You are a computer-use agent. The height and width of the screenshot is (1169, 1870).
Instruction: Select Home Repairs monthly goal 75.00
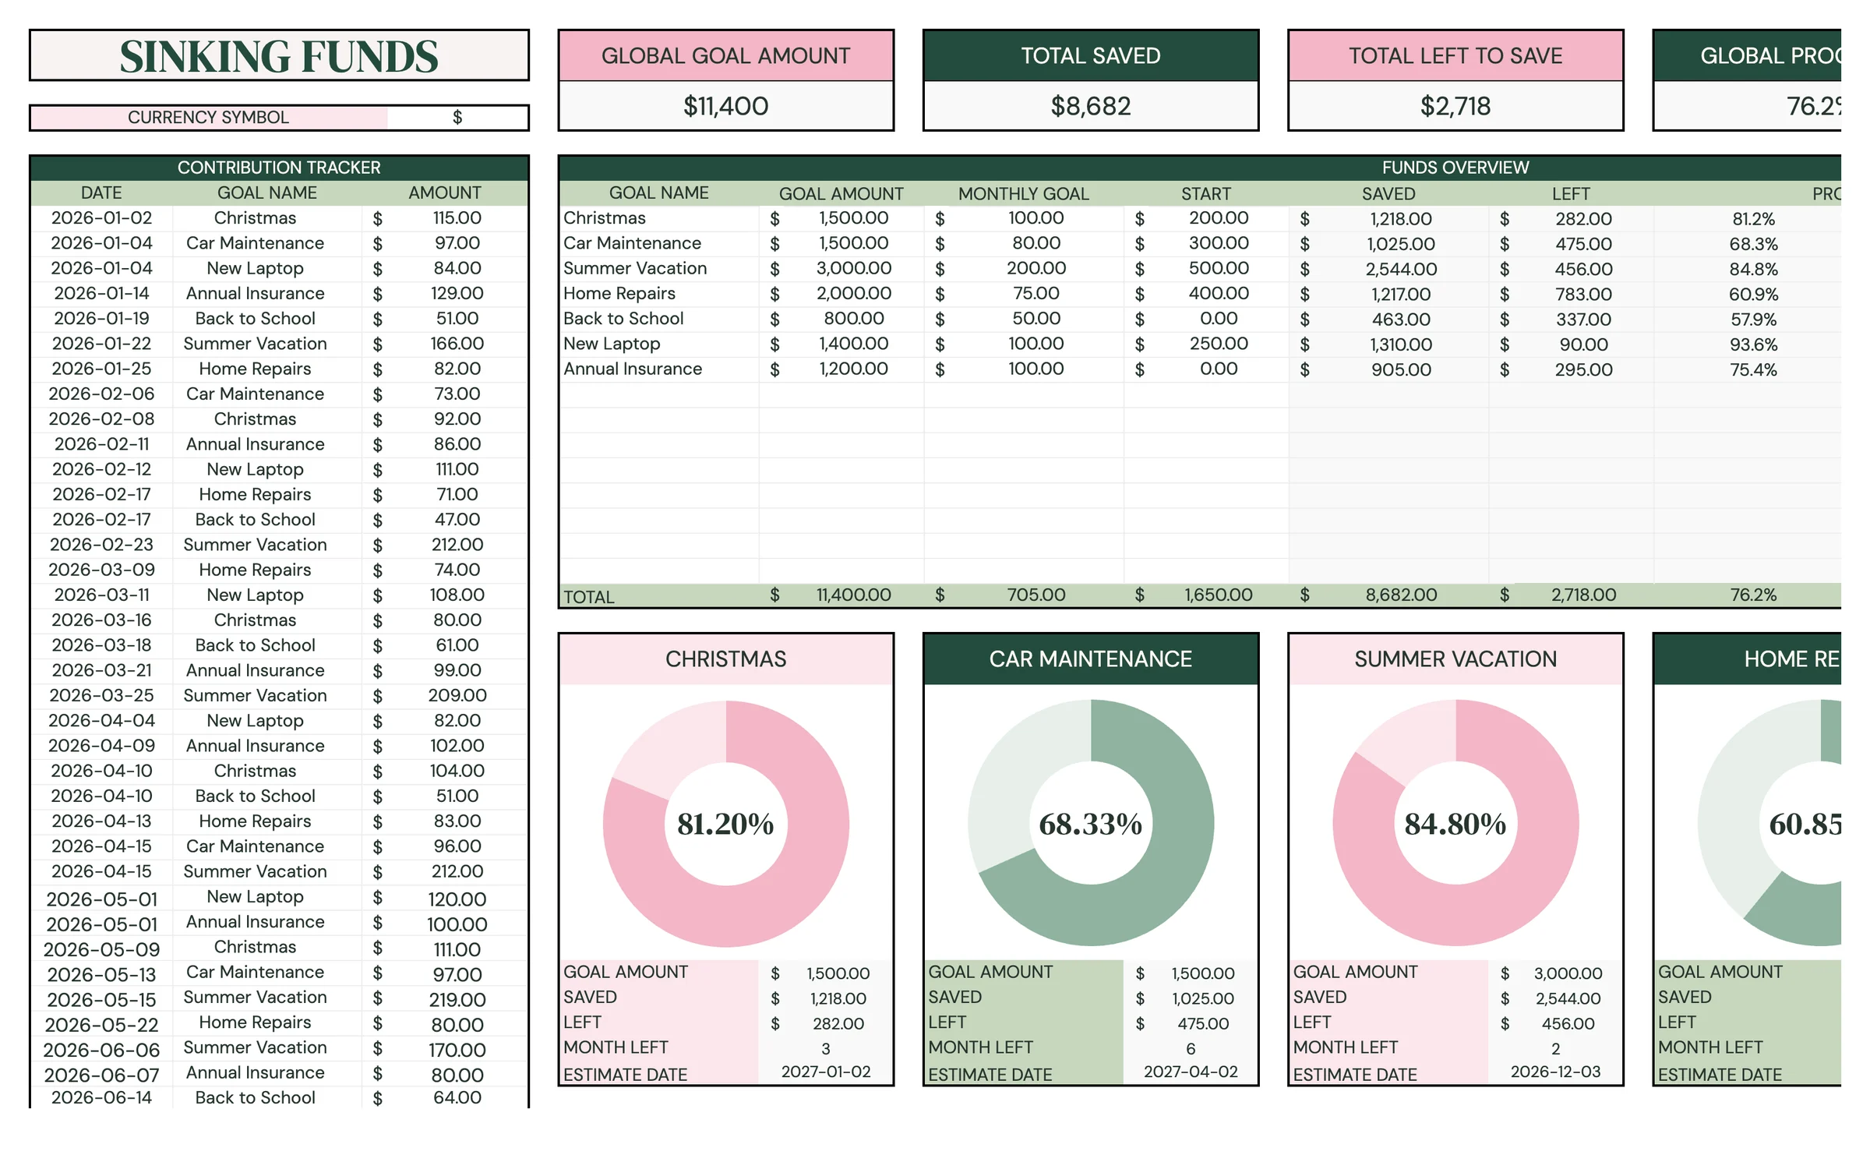[1024, 294]
